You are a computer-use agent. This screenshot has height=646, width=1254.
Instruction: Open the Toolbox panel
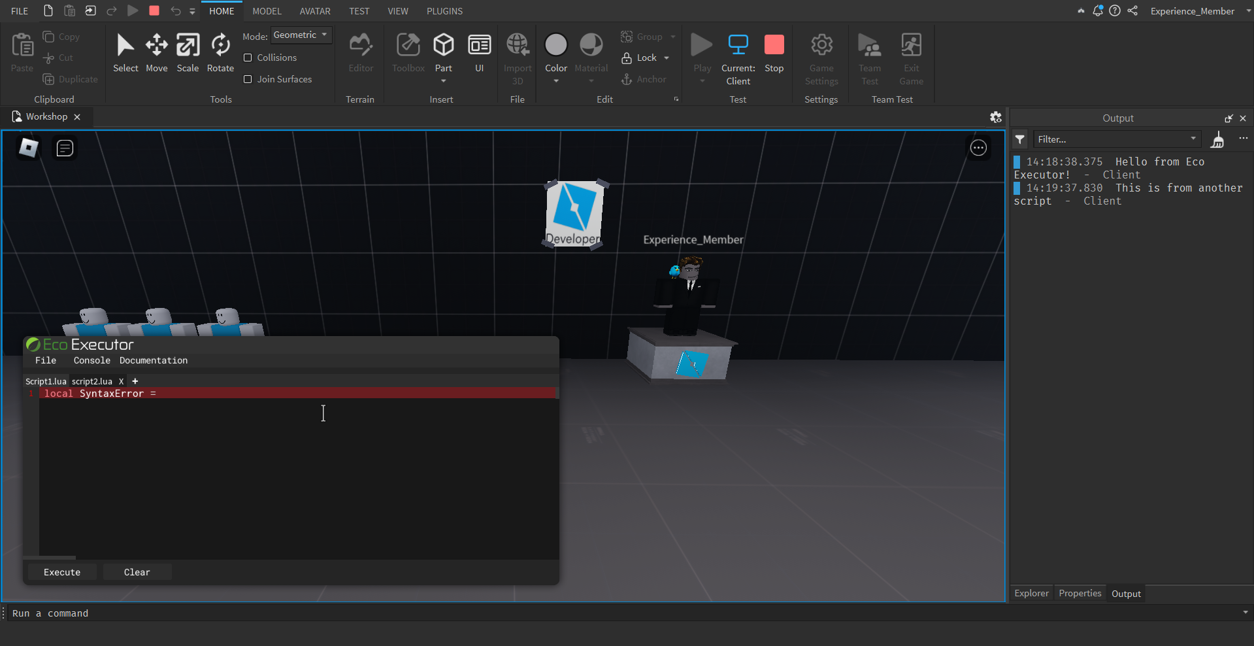coord(408,52)
